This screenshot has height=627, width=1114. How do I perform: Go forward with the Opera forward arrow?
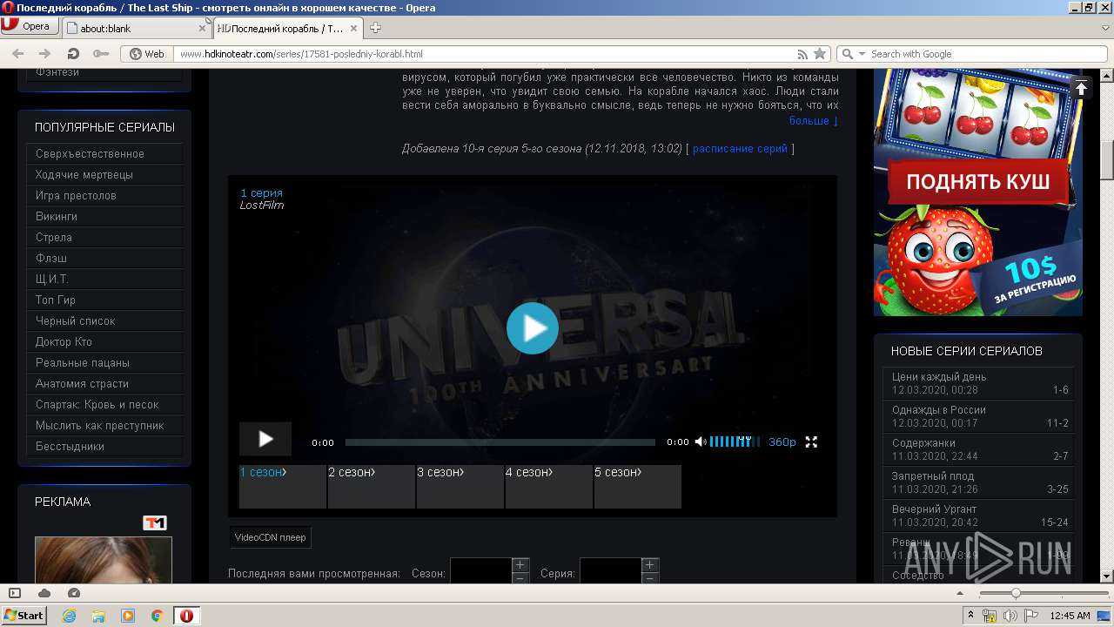coord(44,53)
